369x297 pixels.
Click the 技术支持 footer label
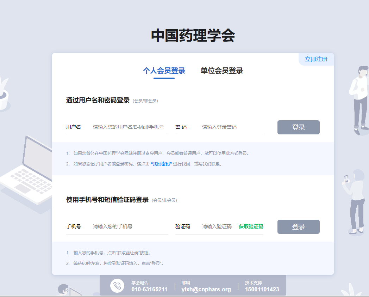tap(254, 283)
